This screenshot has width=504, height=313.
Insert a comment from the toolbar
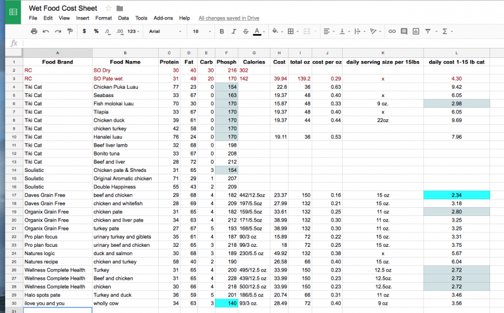coord(404,31)
